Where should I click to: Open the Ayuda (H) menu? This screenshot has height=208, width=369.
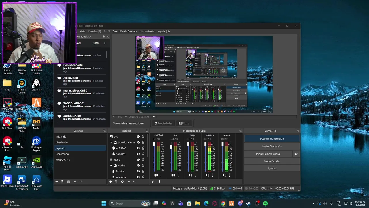pyautogui.click(x=164, y=31)
